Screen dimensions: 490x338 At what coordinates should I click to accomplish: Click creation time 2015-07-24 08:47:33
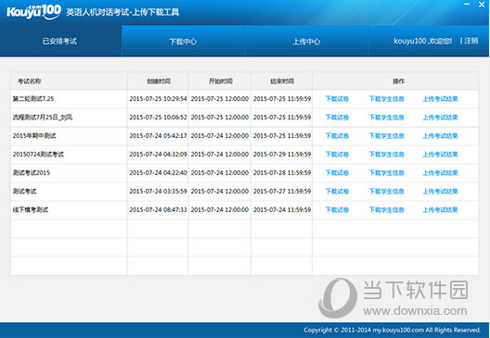(x=158, y=209)
